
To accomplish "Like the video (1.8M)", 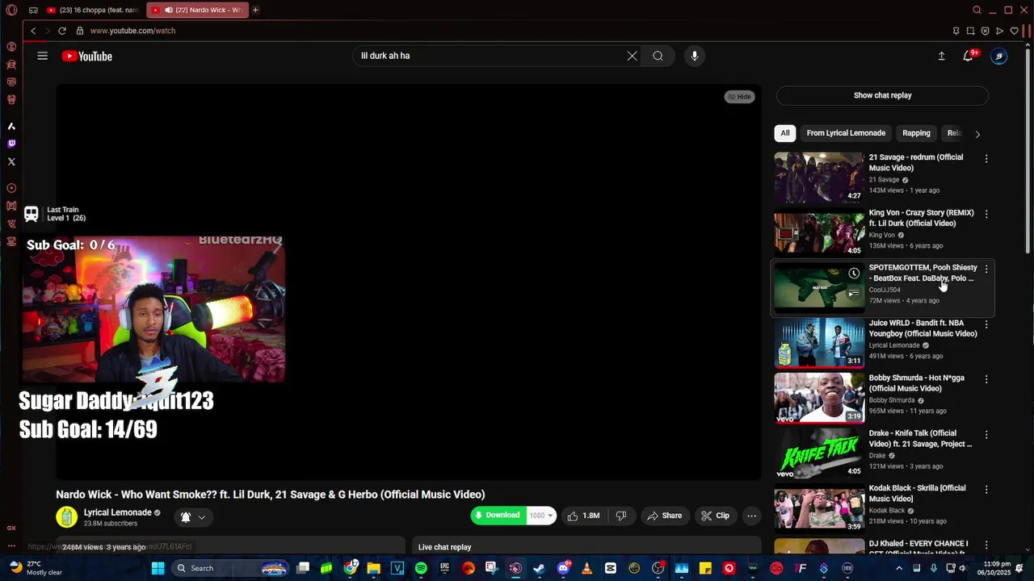I will (583, 516).
